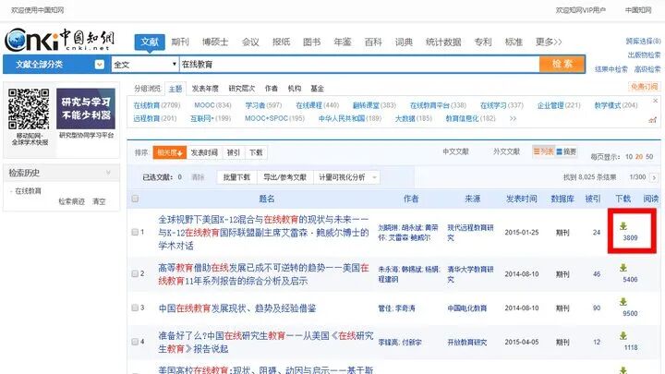
Task: Switch to 外文文献 results
Action: [x=506, y=151]
